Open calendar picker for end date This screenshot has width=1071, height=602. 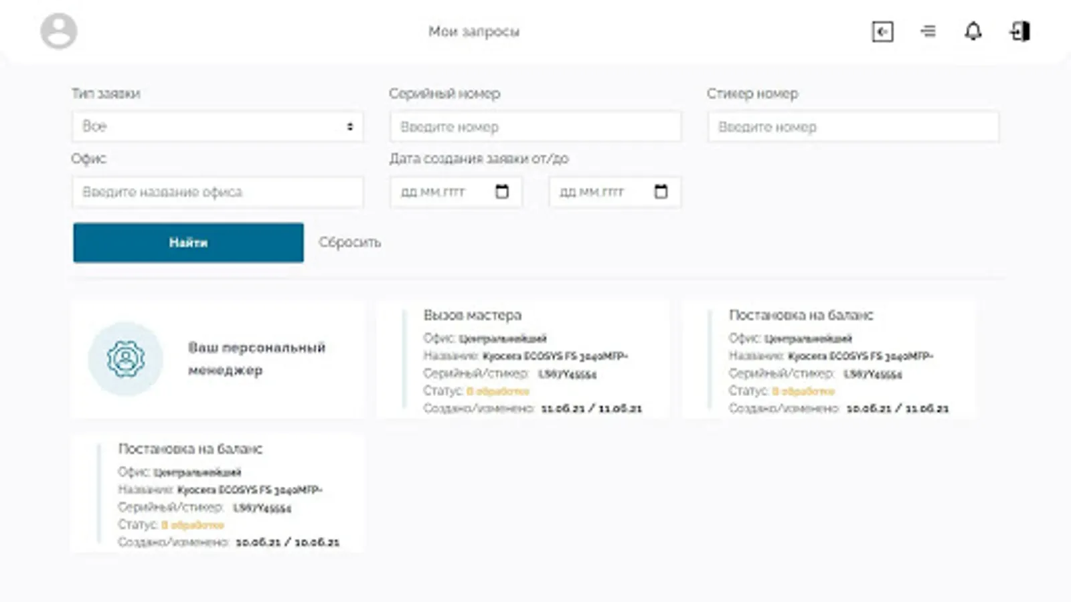tap(661, 192)
